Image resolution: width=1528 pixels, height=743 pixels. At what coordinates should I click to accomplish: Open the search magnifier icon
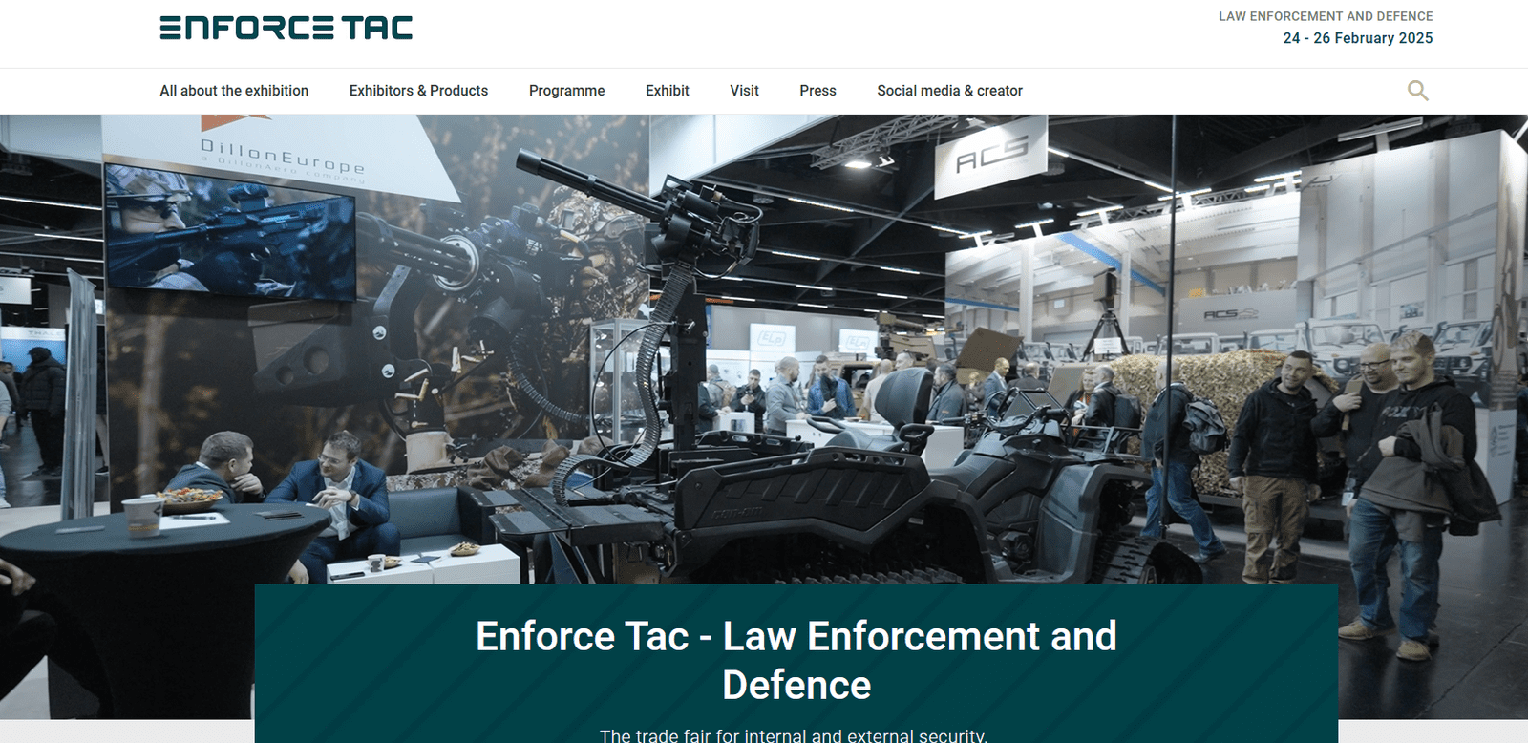click(x=1418, y=91)
